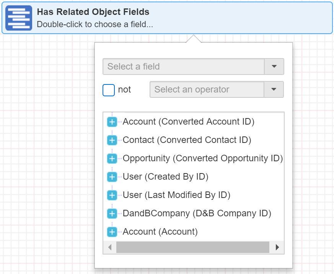The width and height of the screenshot is (334, 274).
Task: Open the Select a field dropdown arrow
Action: (274, 66)
